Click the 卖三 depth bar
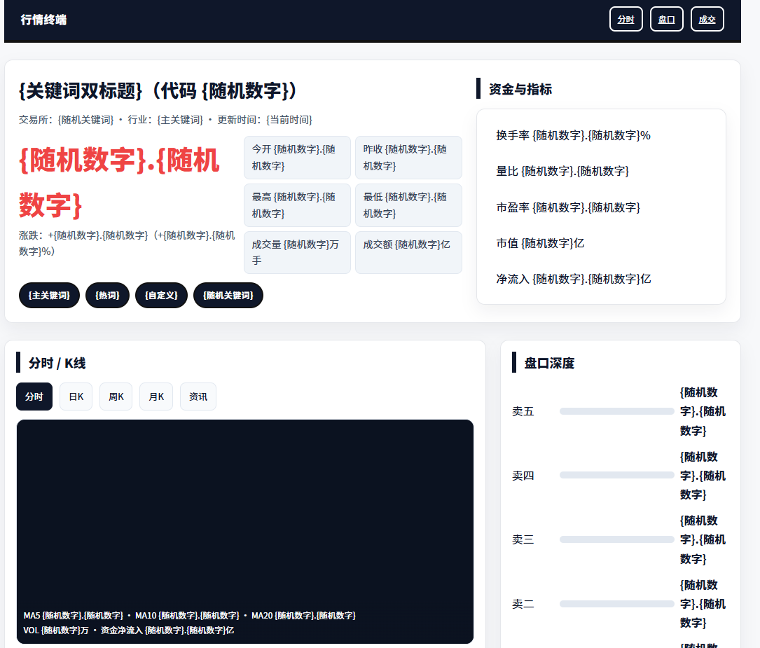The height and width of the screenshot is (648, 760). tap(616, 539)
